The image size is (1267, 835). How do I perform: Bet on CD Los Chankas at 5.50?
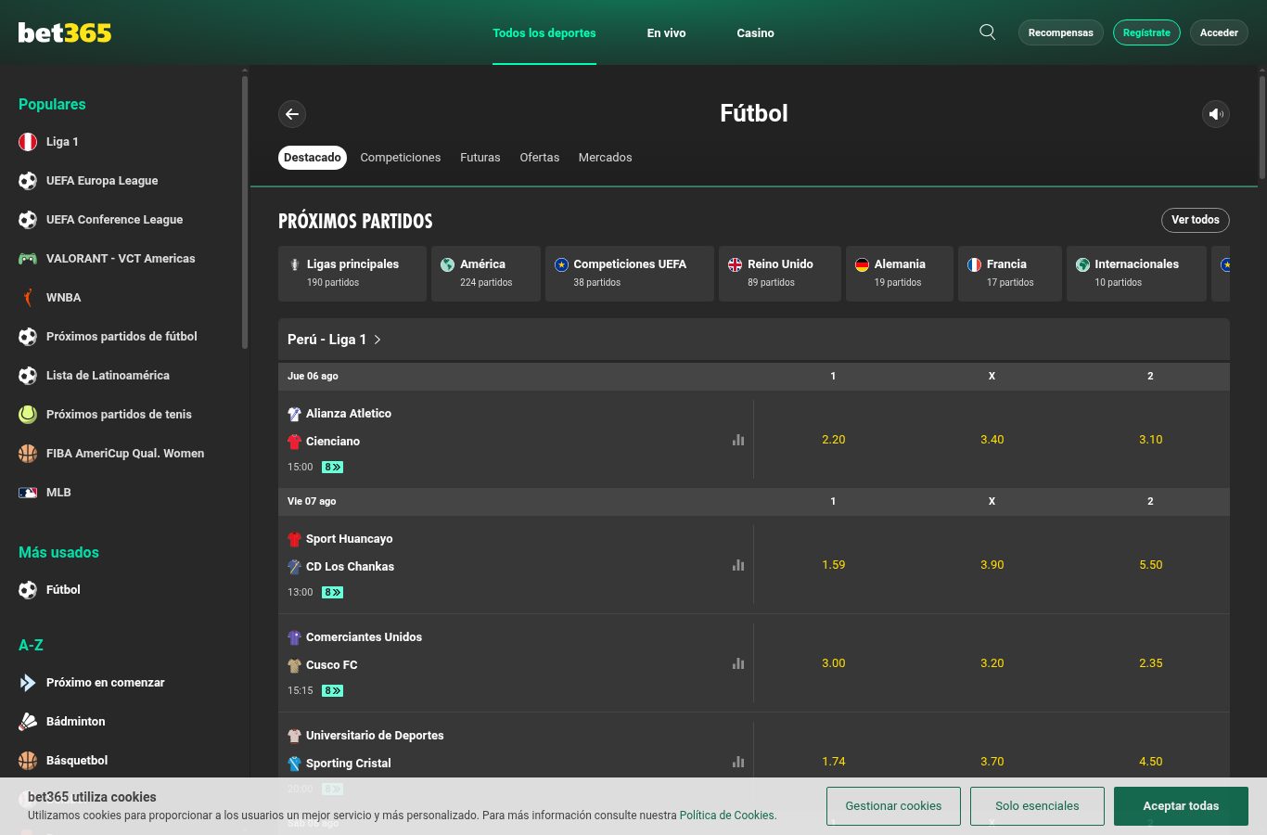[1151, 565]
